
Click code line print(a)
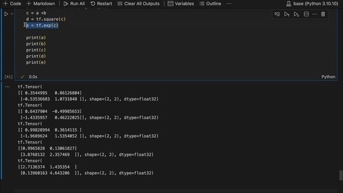(x=36, y=38)
